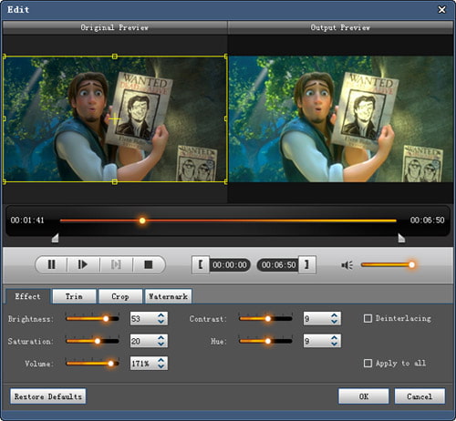The width and height of the screenshot is (456, 421).
Task: Stop the video playback
Action: click(x=149, y=264)
